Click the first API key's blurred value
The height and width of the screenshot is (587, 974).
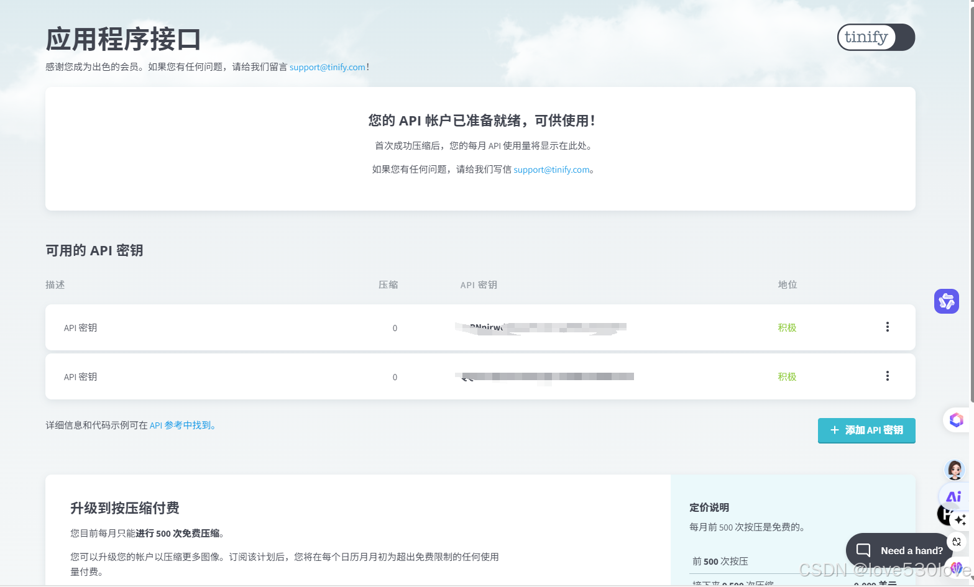point(541,327)
